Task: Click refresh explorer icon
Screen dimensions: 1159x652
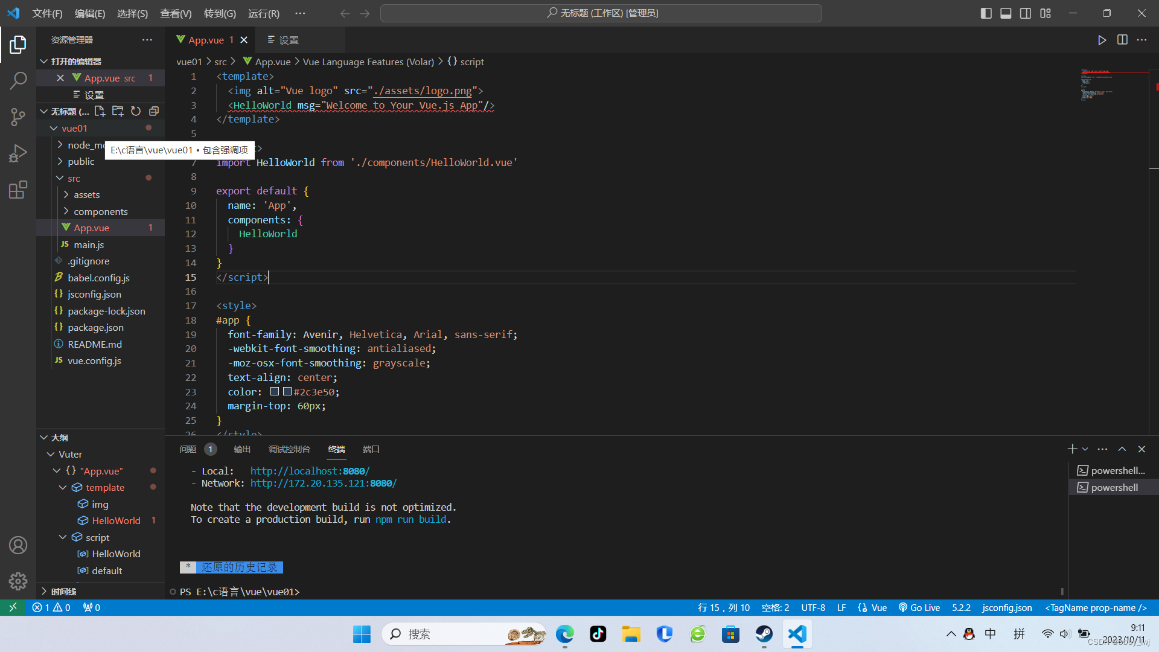Action: point(136,111)
